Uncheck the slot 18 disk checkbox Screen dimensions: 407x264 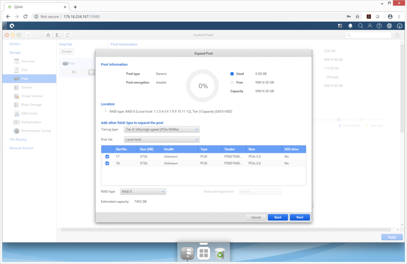click(107, 163)
